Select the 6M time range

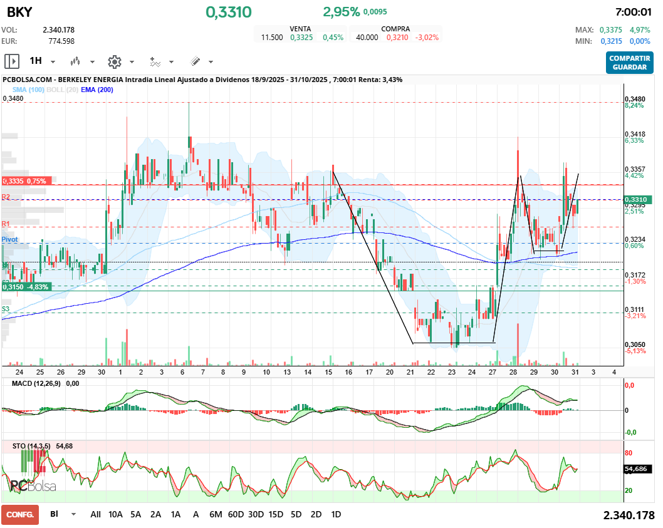pos(216,514)
